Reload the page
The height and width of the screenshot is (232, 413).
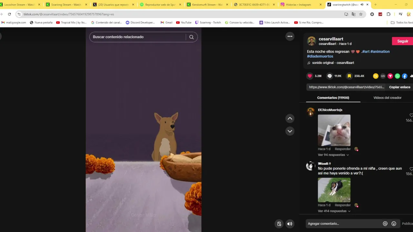9,14
